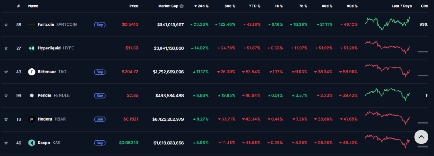Screen dimensions: 434x156
Task: Sort by the Price column header
Action: tap(134, 6)
